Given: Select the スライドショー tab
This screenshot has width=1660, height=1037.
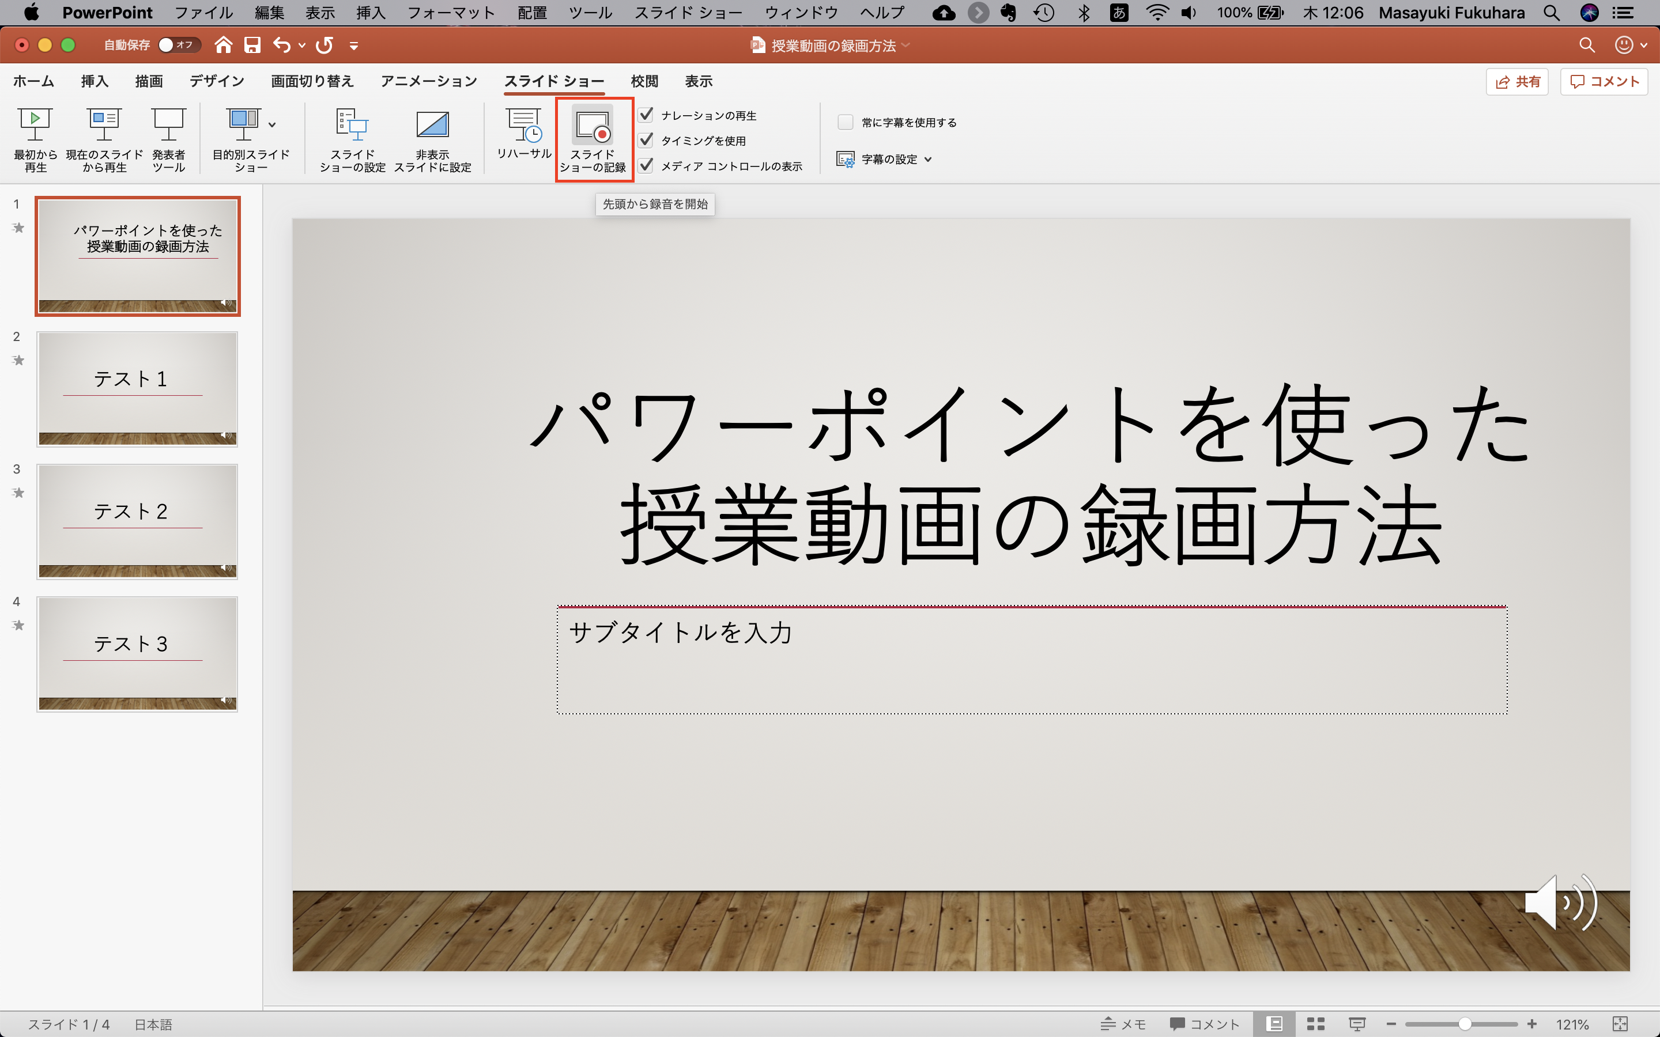Looking at the screenshot, I should [554, 81].
